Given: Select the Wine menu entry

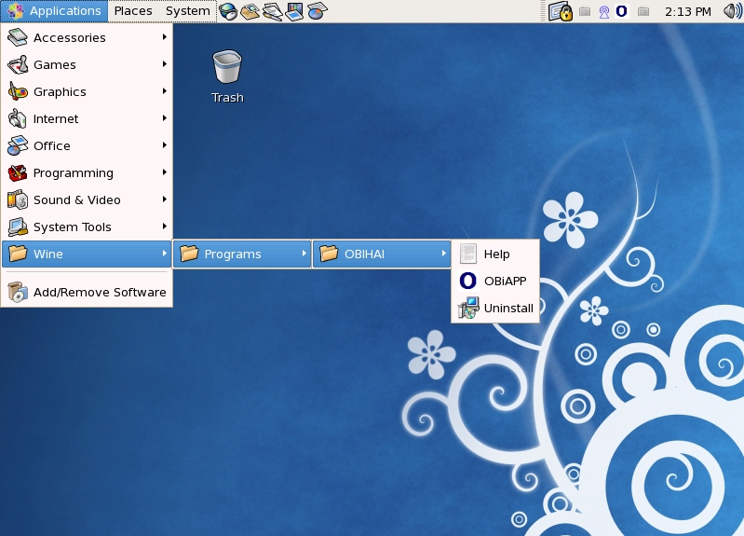Looking at the screenshot, I should pos(87,254).
